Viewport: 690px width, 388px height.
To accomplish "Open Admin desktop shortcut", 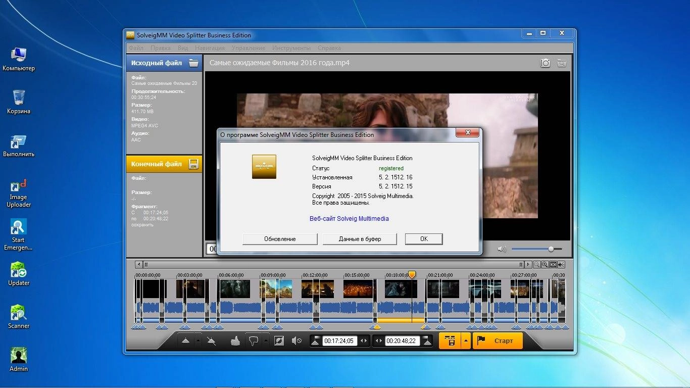I will click(19, 360).
